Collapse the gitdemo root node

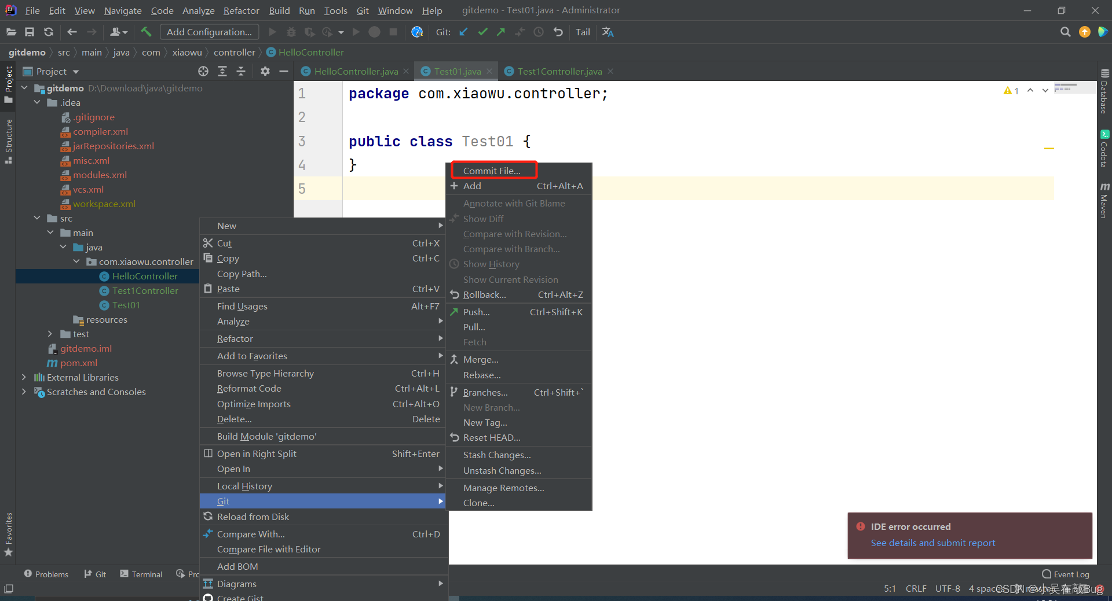[x=24, y=88]
